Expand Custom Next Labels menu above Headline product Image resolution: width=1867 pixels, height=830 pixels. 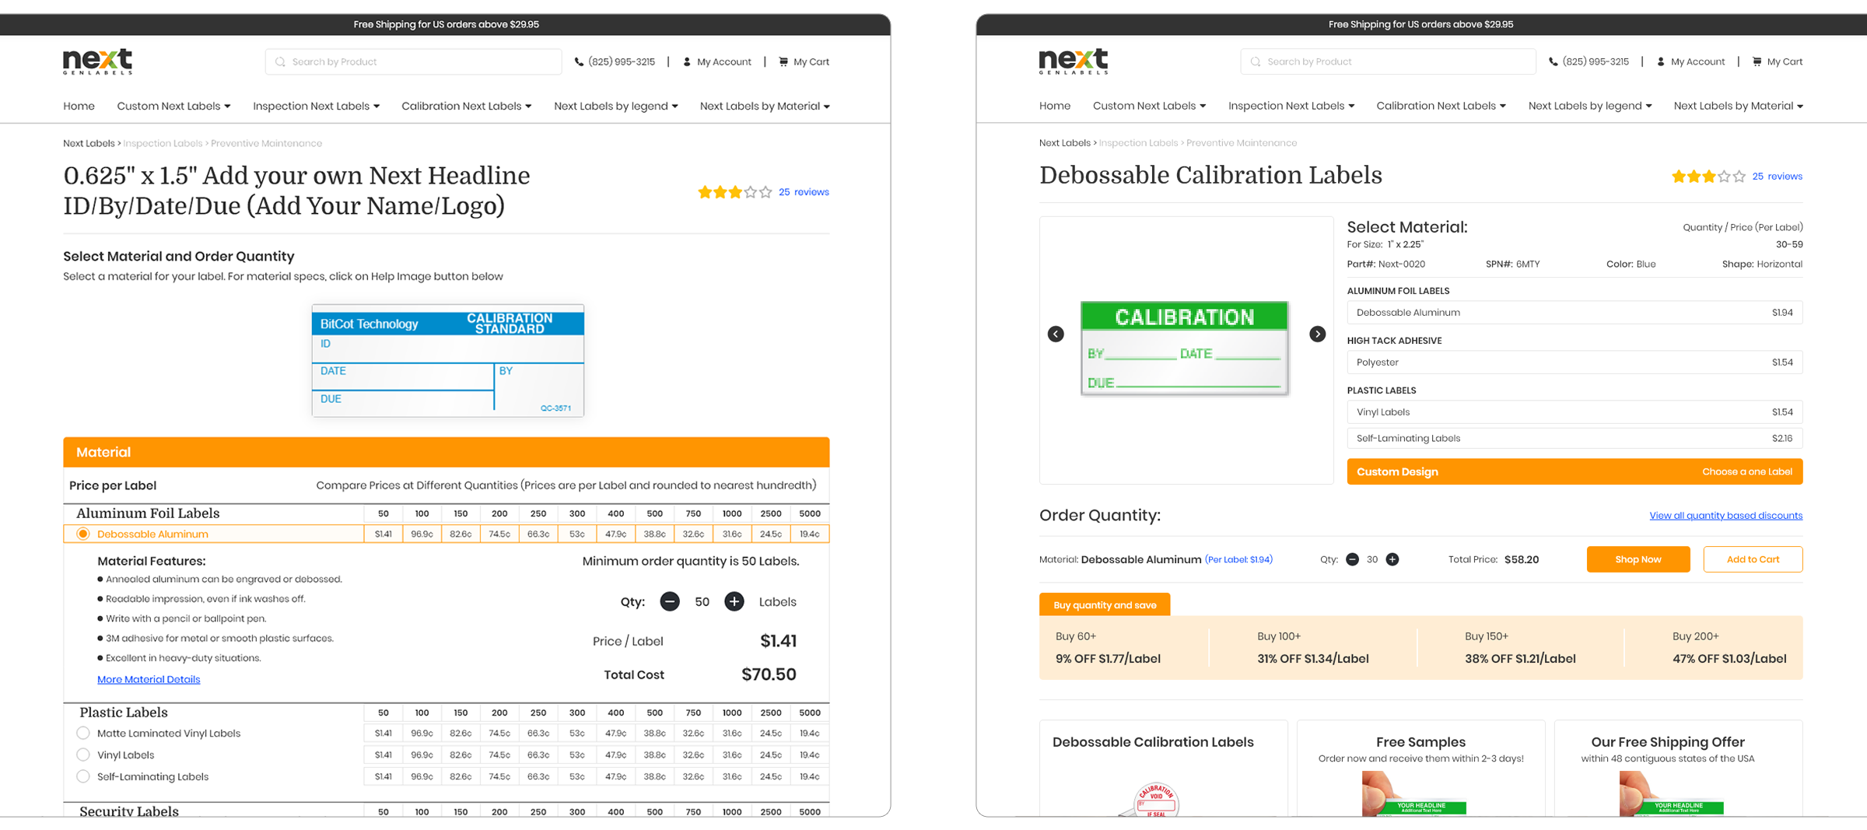[x=173, y=106]
